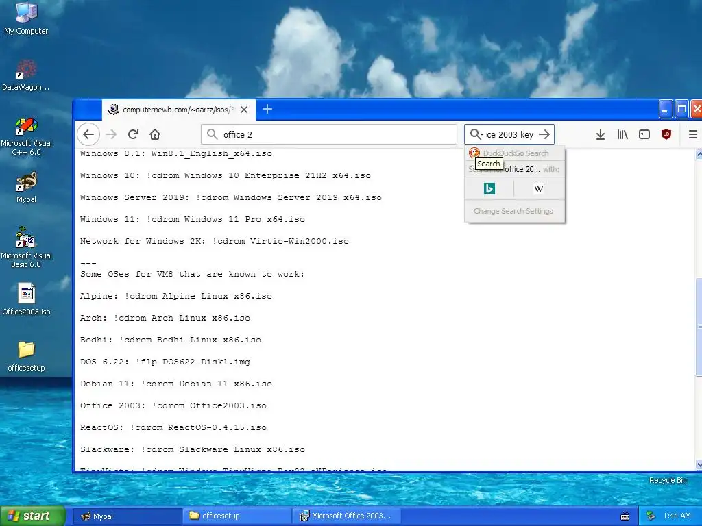
Task: Open a new browser tab
Action: (x=267, y=109)
